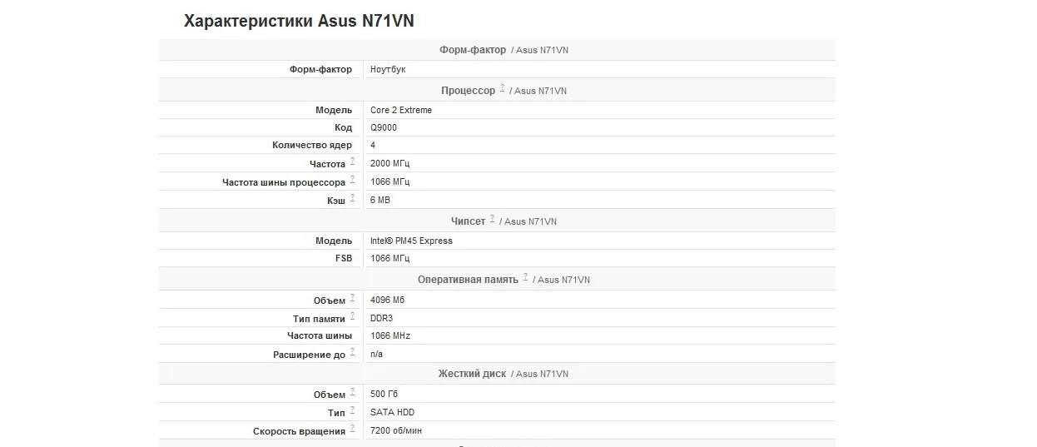The height and width of the screenshot is (447, 1037).
Task: Click the Жесткий диск section header
Action: (x=472, y=374)
